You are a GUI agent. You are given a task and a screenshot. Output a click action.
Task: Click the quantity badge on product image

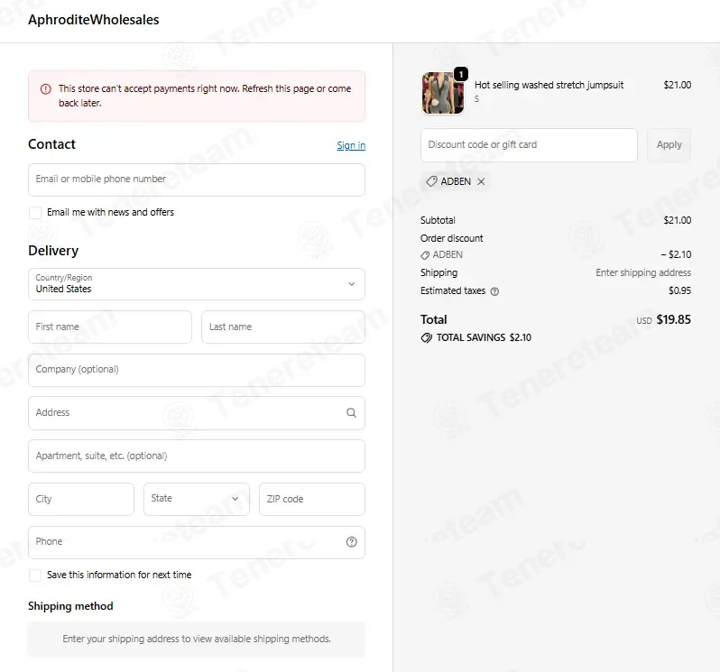pyautogui.click(x=460, y=74)
